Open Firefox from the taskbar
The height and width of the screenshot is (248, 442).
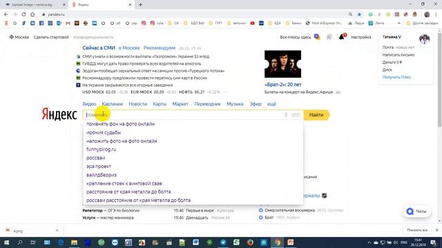point(250,242)
